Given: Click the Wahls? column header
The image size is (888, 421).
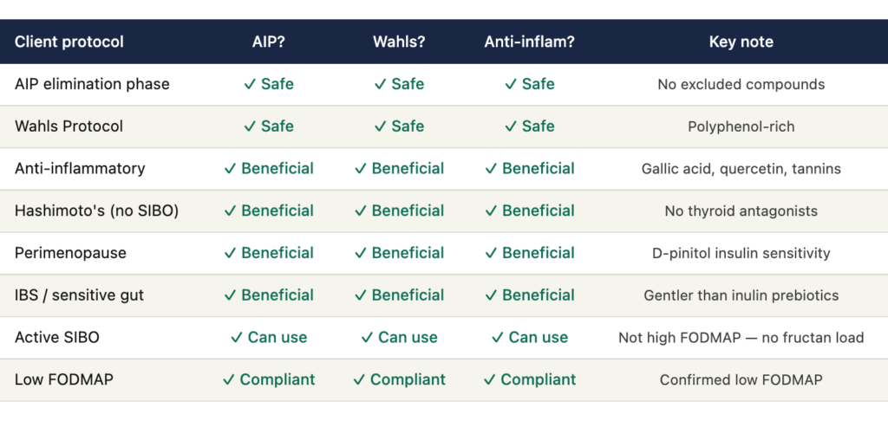Looking at the screenshot, I should (x=399, y=42).
